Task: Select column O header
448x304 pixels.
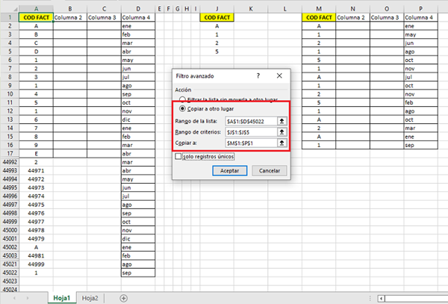Action: click(x=387, y=9)
